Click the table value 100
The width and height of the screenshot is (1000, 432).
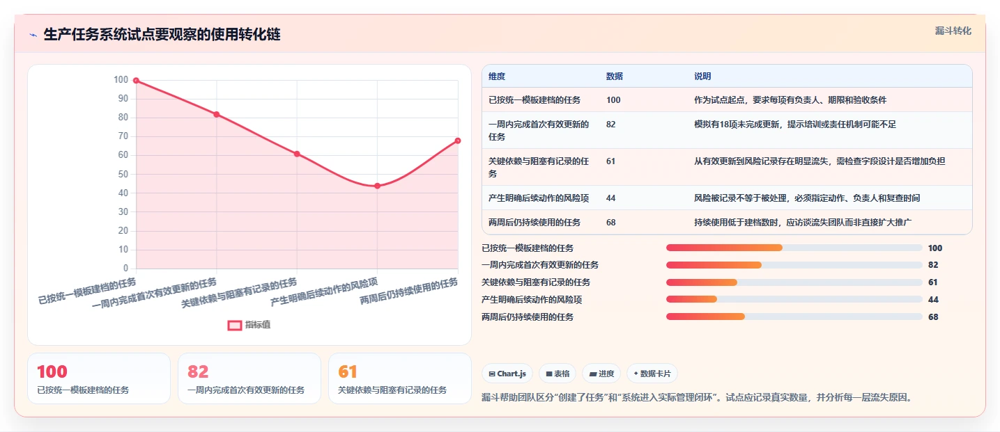(613, 100)
